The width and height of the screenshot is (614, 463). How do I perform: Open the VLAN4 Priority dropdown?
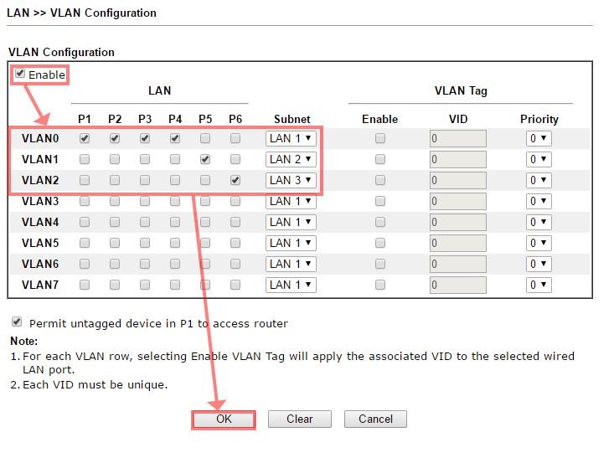coord(538,222)
